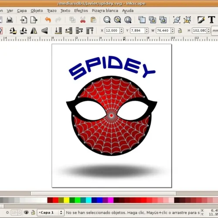Click the Copy icon in the toolbar
The image size is (218, 218).
(72, 20)
